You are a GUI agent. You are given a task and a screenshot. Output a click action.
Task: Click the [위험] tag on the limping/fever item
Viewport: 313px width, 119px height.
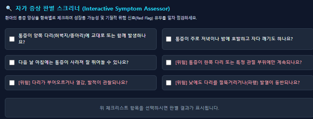click(181, 82)
